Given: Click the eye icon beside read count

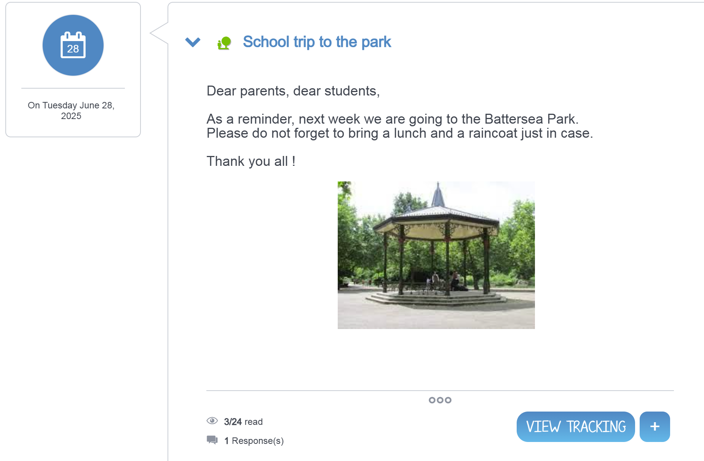Looking at the screenshot, I should 212,421.
